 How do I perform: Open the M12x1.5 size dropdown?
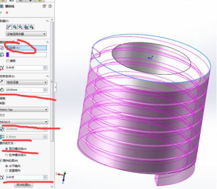24,122
